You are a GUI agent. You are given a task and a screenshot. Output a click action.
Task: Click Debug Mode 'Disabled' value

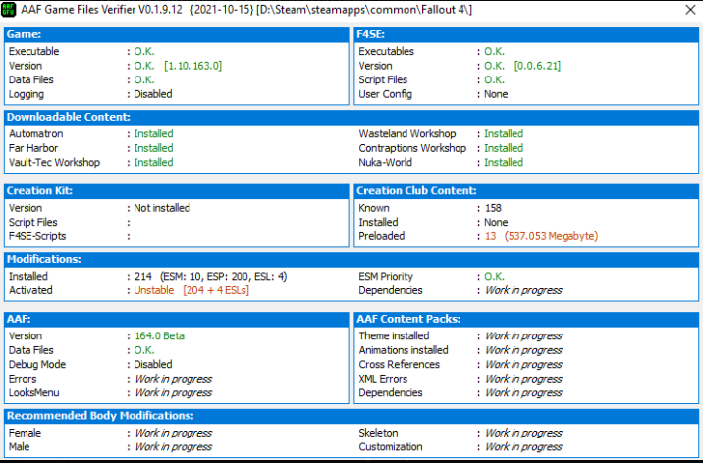(x=153, y=365)
